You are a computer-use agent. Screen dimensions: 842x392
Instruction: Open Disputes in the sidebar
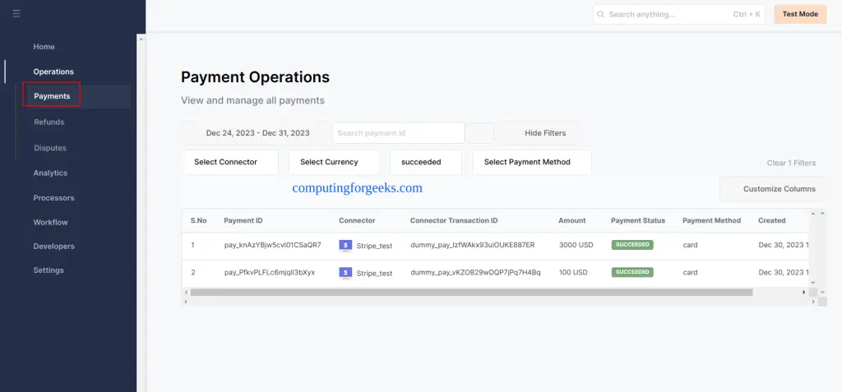pyautogui.click(x=50, y=148)
